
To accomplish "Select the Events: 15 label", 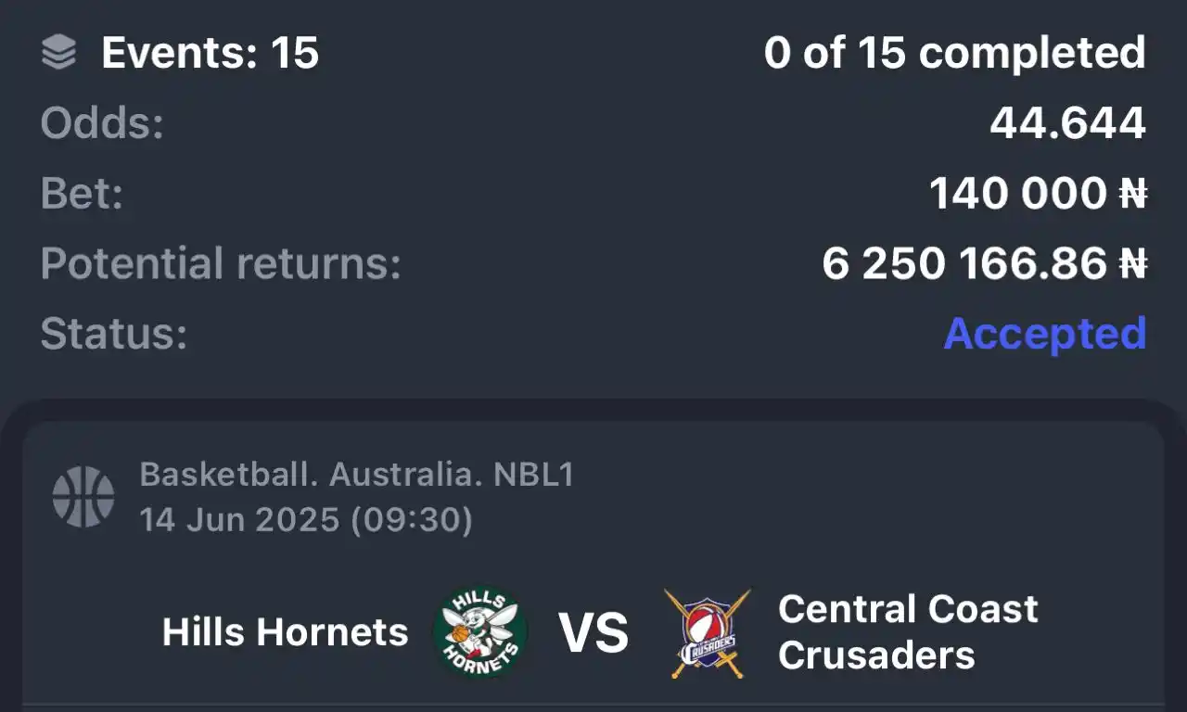I will [x=211, y=53].
